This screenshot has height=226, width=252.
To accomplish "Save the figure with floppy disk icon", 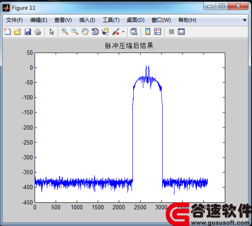I will (x=28, y=32).
